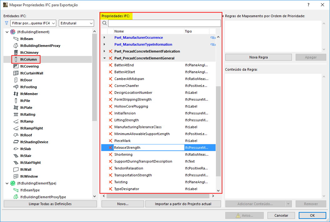Click the IfcWall icon

[16, 169]
